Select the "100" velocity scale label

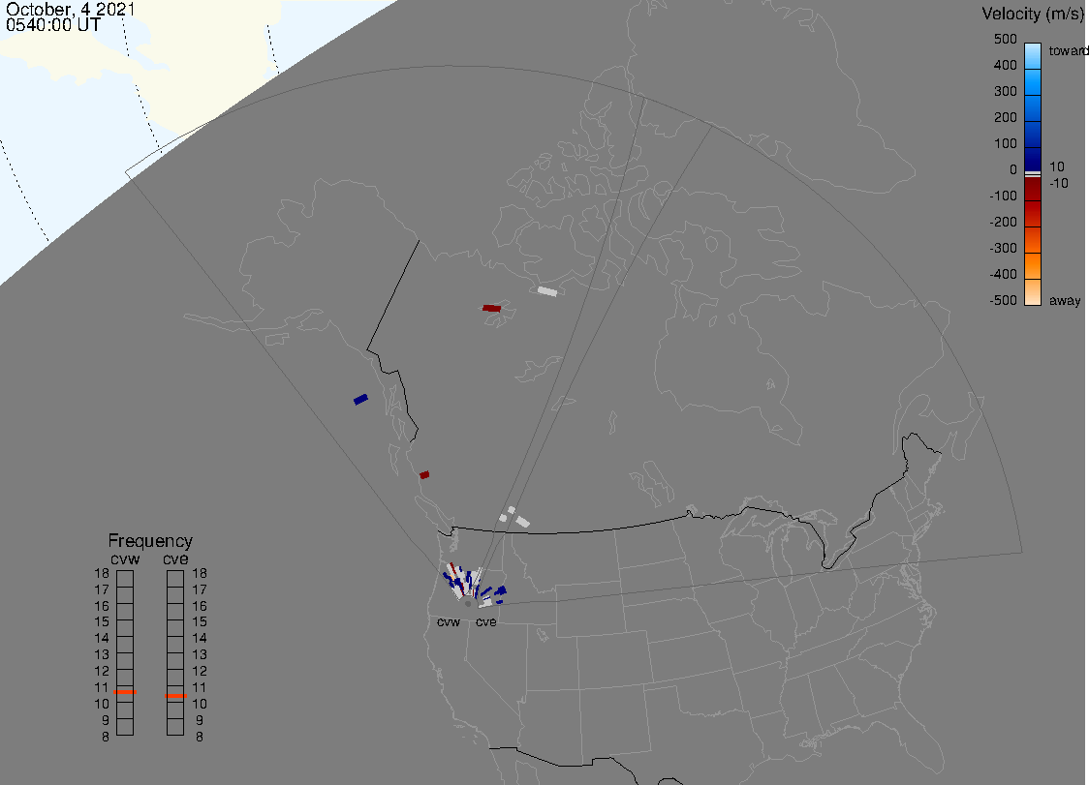tap(1005, 143)
